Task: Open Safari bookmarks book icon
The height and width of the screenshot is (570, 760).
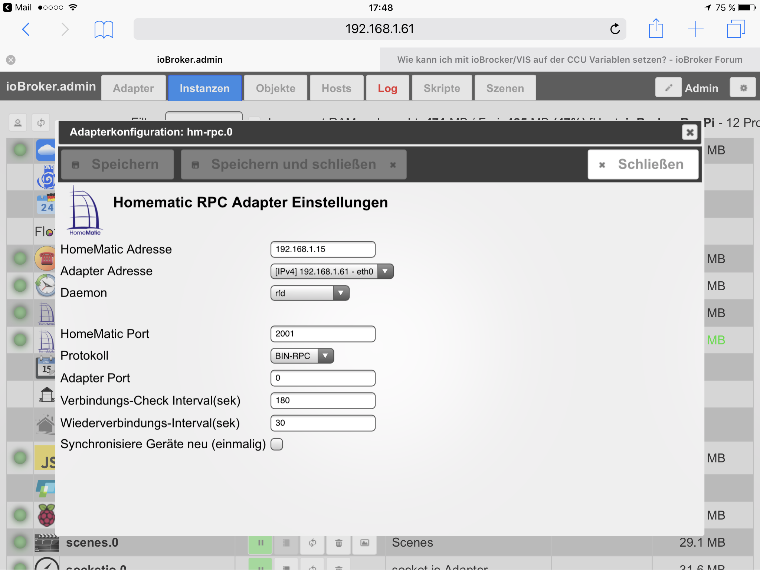Action: [x=104, y=29]
